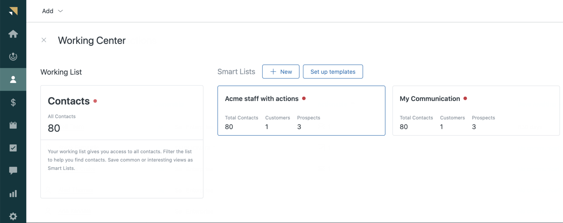
Task: Create a New smart list
Action: coord(281,72)
